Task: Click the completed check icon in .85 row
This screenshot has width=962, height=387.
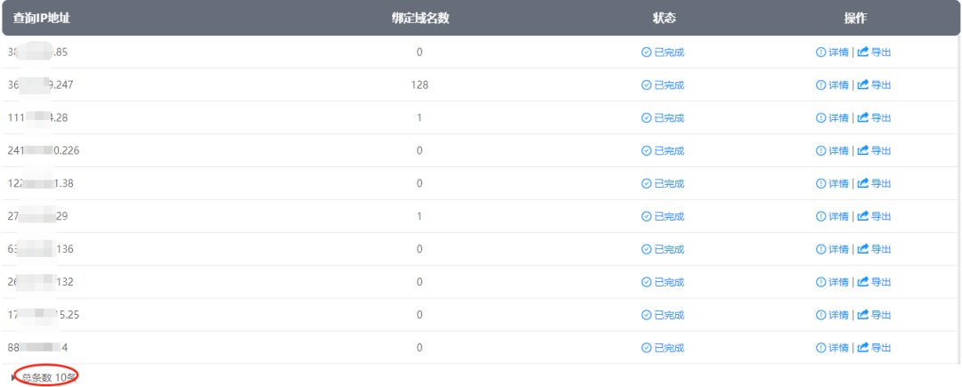Action: 646,52
